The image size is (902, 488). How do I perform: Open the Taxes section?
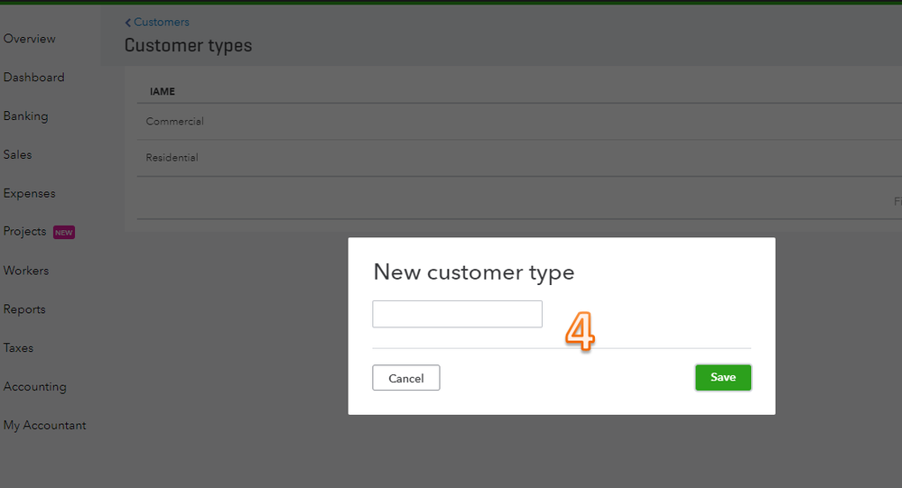19,348
